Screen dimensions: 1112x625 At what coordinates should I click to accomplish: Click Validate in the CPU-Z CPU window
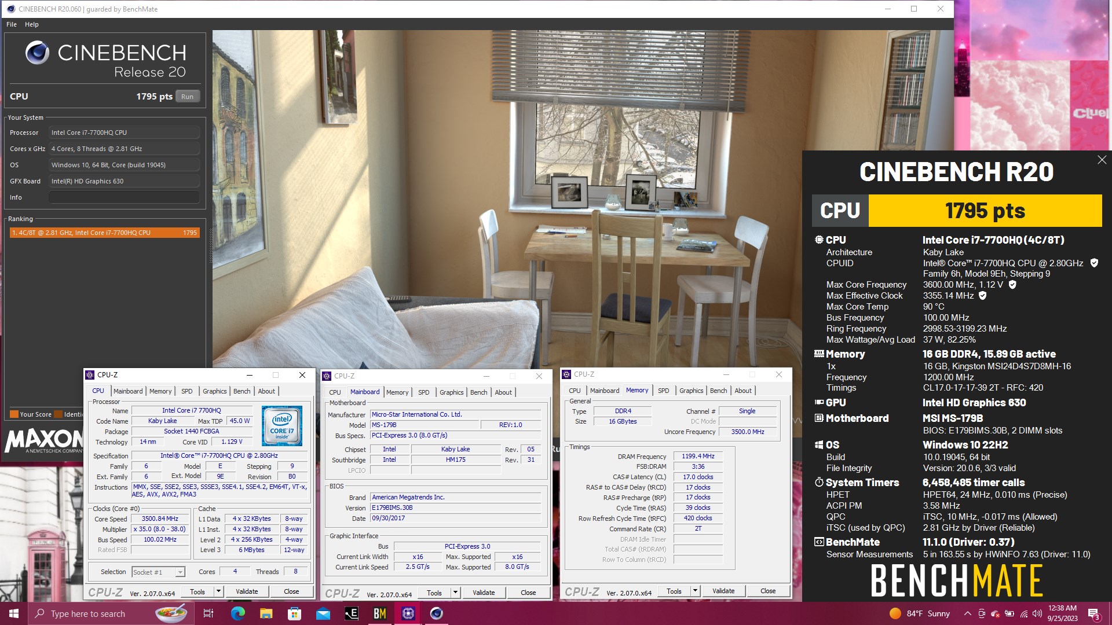[x=247, y=592]
